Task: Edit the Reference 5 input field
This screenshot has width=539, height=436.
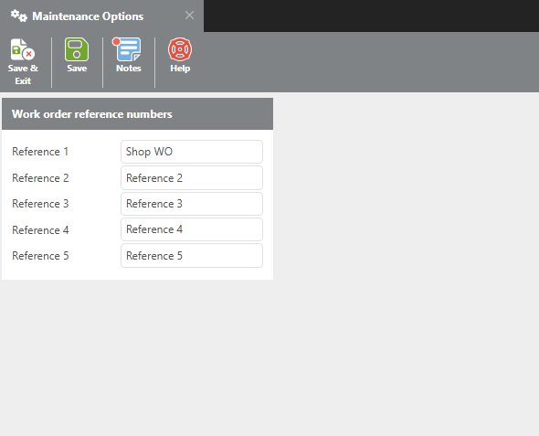Action: (x=192, y=256)
